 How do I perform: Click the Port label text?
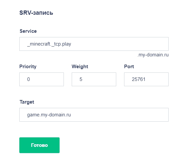[x=129, y=67]
